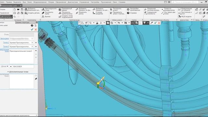Click the zoom magnifier in view toolbar
Screen dimensions: 208x117
coord(90,23)
